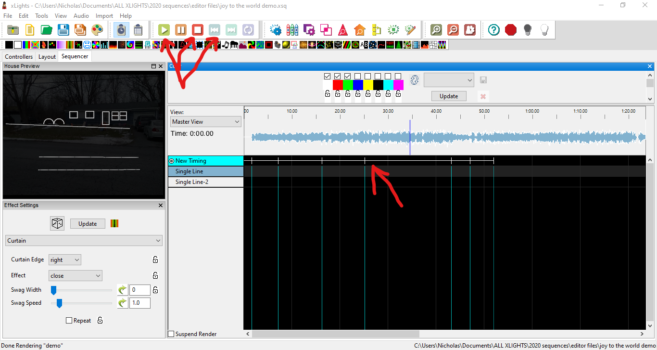657x350 pixels.
Task: Rewind the sequence to the beginning
Action: [215, 29]
